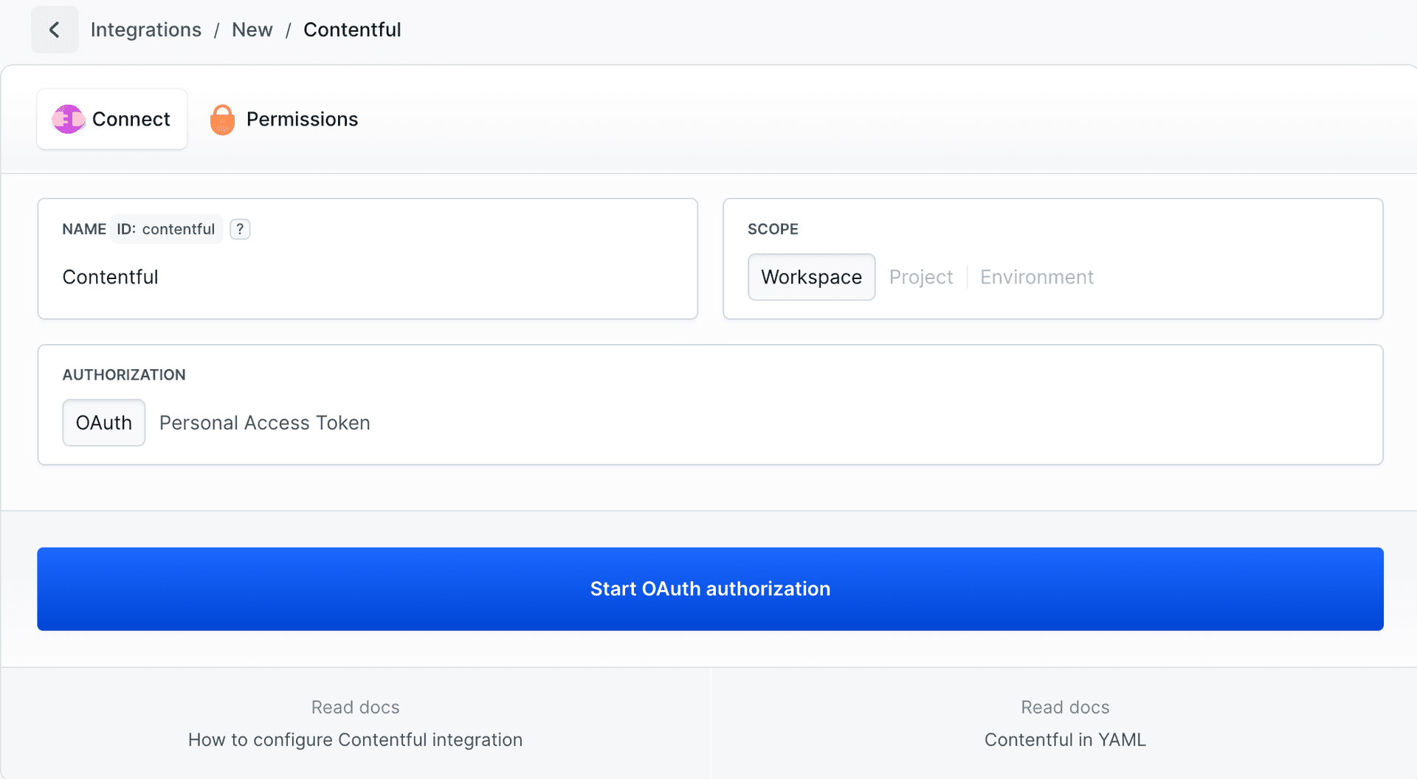Click the ID: contentful badge
This screenshot has width=1417, height=779.
(166, 229)
